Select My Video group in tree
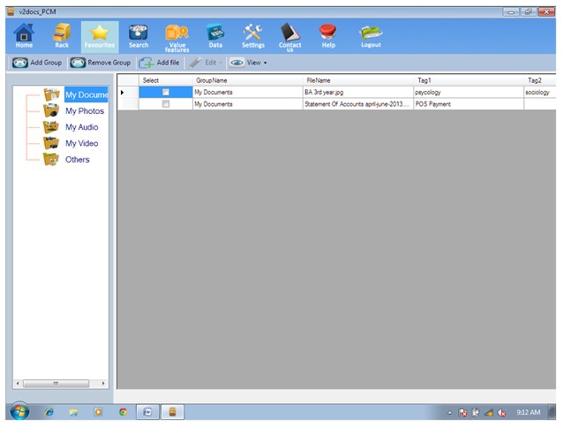562x426 pixels. [x=81, y=144]
